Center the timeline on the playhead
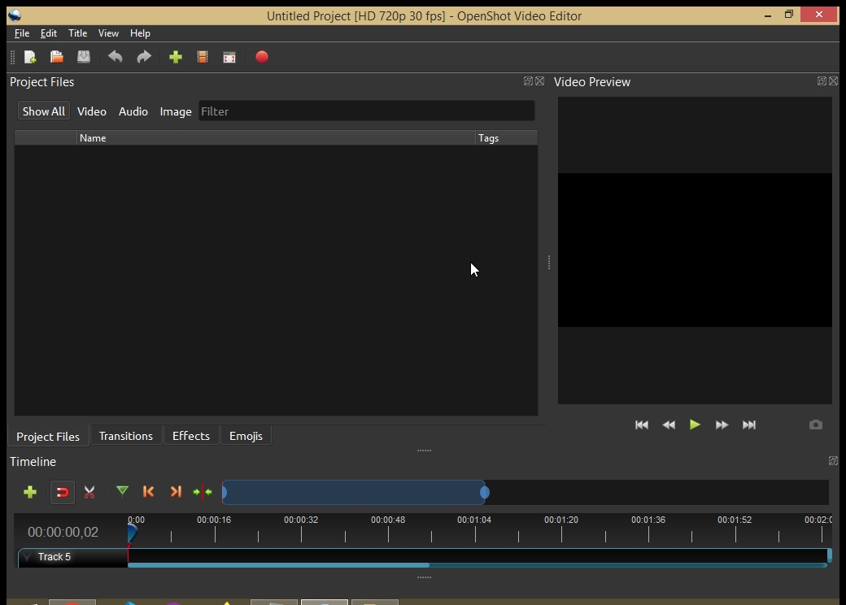The height and width of the screenshot is (605, 846). pyautogui.click(x=203, y=492)
